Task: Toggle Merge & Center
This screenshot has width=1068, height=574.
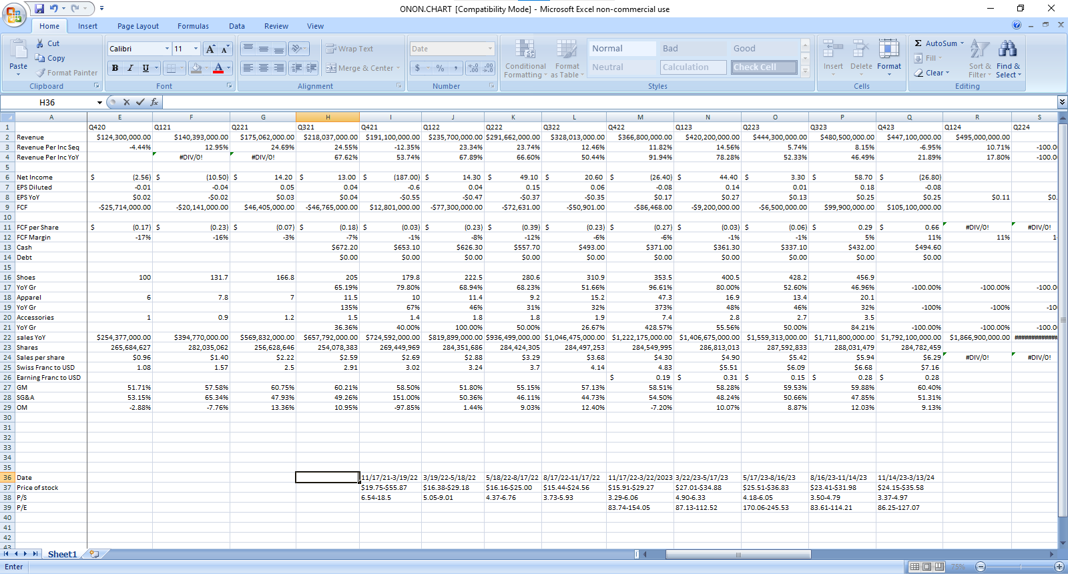Action: pyautogui.click(x=359, y=68)
